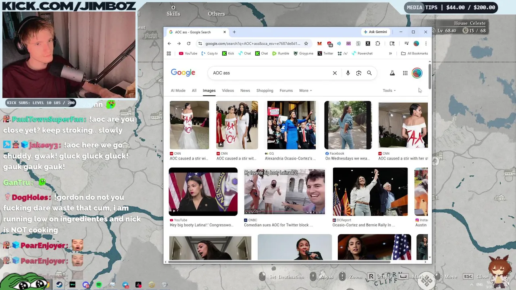Go back with the browser back arrow
This screenshot has width=516, height=290.
[x=169, y=43]
